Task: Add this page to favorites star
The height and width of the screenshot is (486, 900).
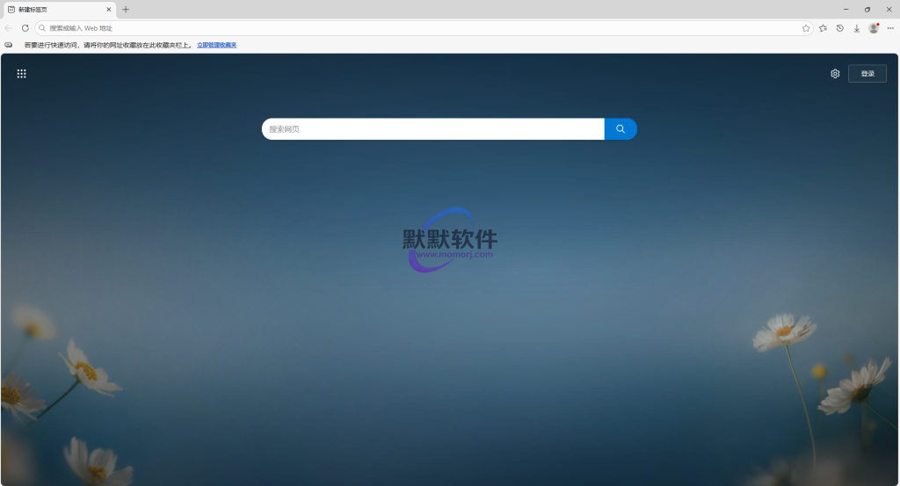Action: pyautogui.click(x=806, y=28)
